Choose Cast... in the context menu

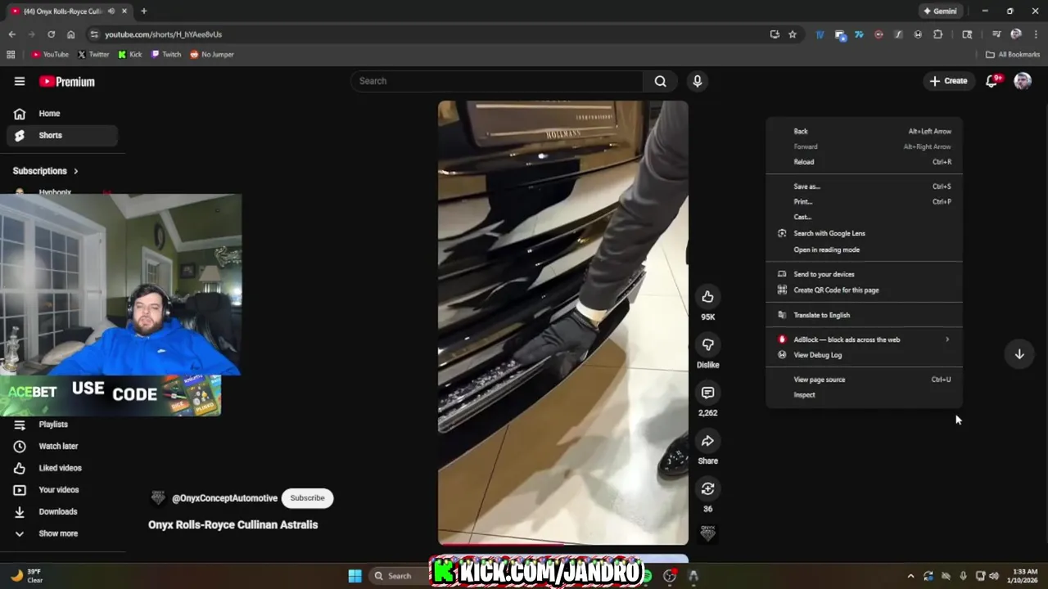click(x=864, y=218)
